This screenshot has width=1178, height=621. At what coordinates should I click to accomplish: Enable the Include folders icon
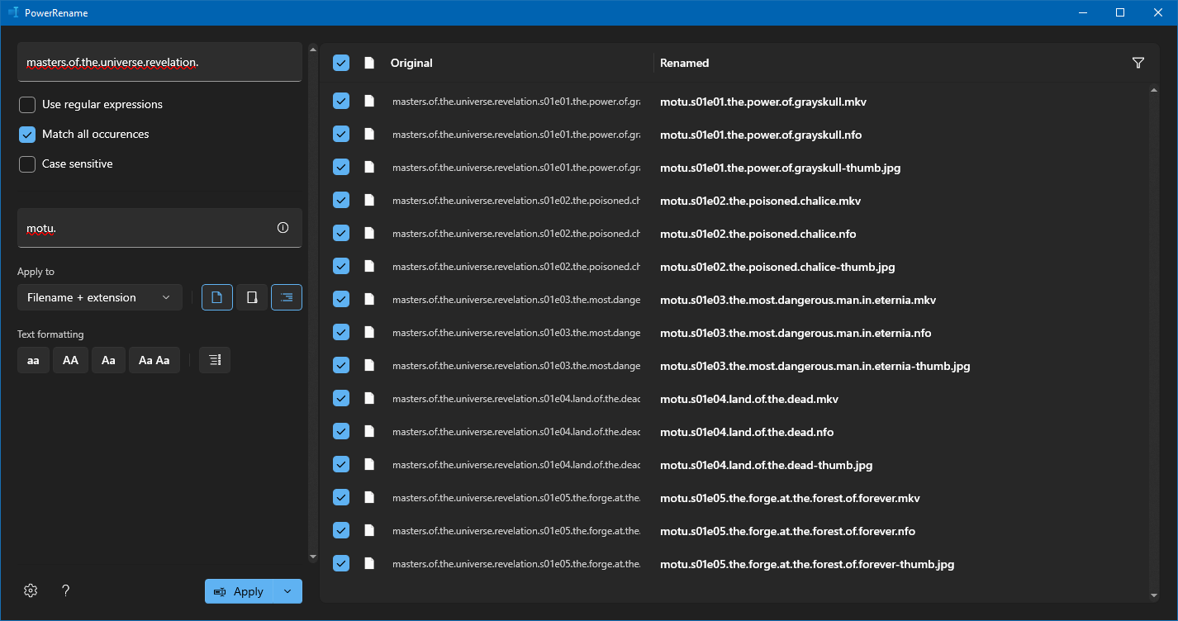[x=251, y=296]
